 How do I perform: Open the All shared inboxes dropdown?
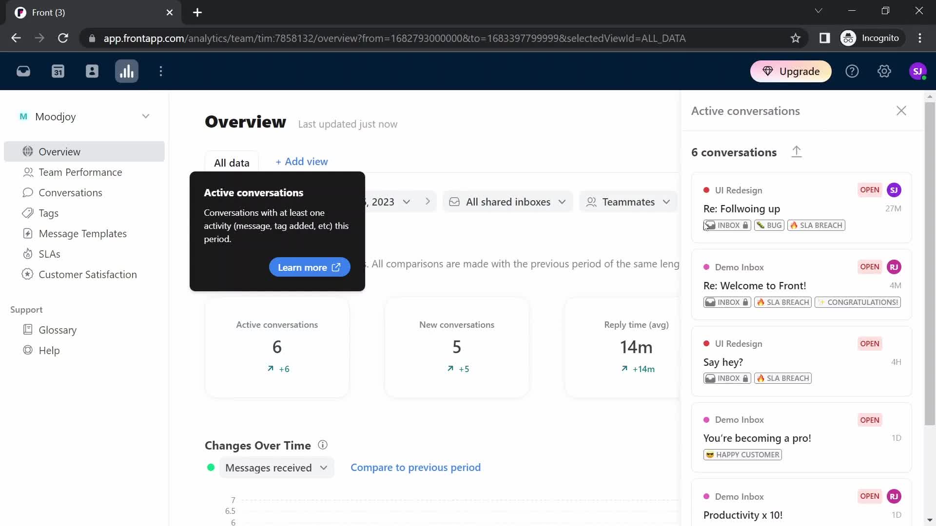tap(507, 202)
